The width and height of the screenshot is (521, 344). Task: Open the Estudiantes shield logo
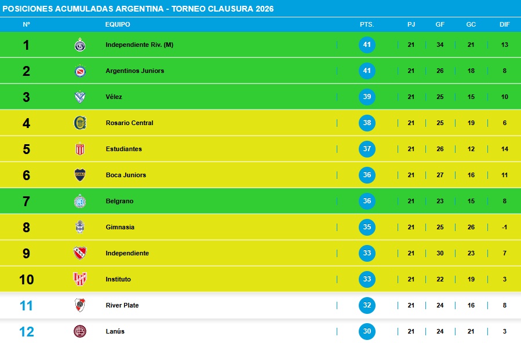[80, 149]
